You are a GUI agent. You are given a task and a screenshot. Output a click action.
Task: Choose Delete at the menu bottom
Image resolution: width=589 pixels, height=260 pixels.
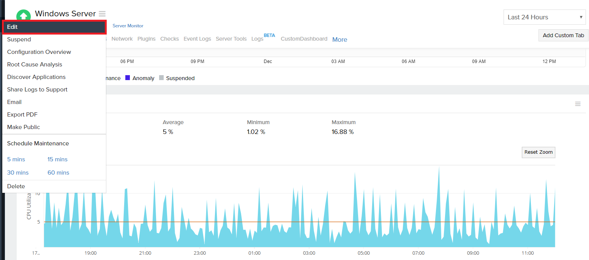[x=16, y=186]
